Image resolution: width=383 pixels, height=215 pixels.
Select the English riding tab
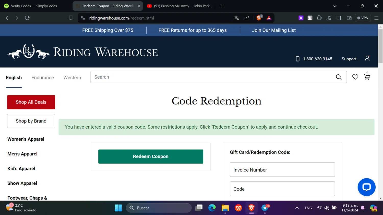14,77
